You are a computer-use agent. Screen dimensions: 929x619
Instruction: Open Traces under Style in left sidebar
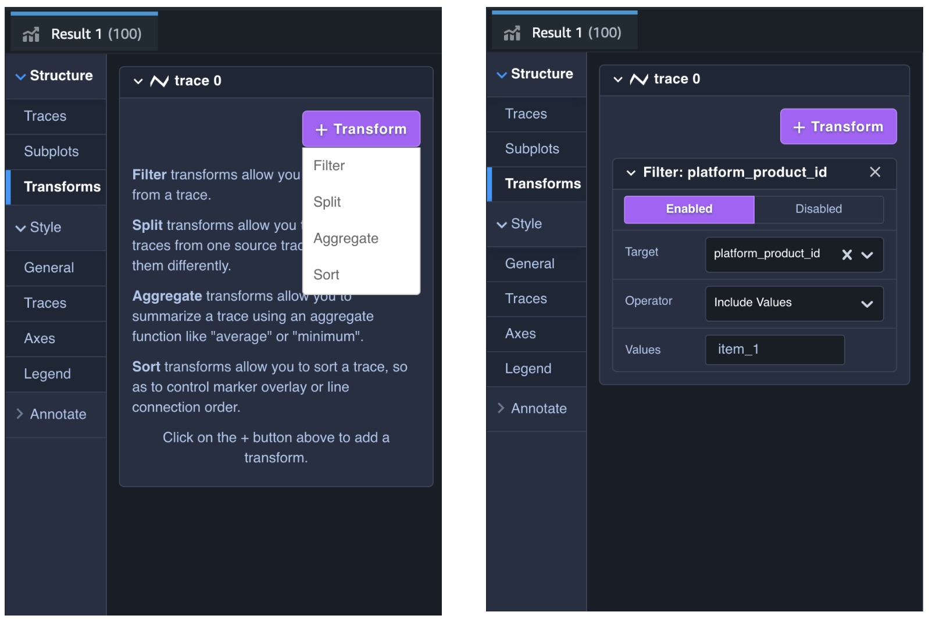55,303
